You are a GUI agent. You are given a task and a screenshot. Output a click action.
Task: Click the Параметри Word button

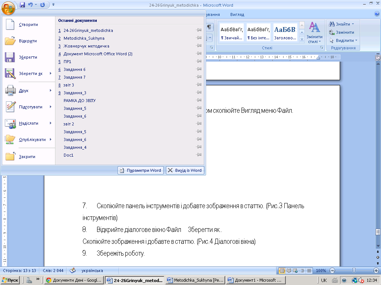coord(141,170)
